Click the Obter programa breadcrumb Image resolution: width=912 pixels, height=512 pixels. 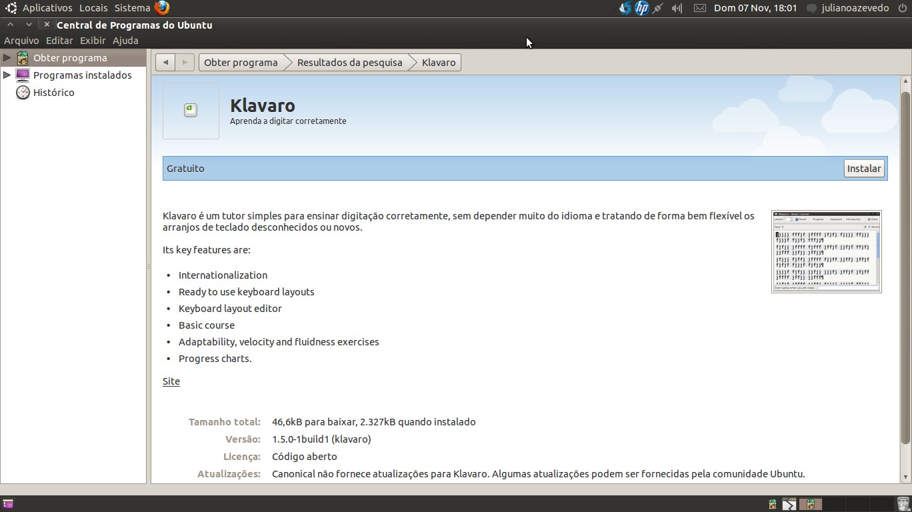click(241, 63)
